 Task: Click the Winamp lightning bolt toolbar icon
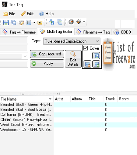click(x=79, y=22)
